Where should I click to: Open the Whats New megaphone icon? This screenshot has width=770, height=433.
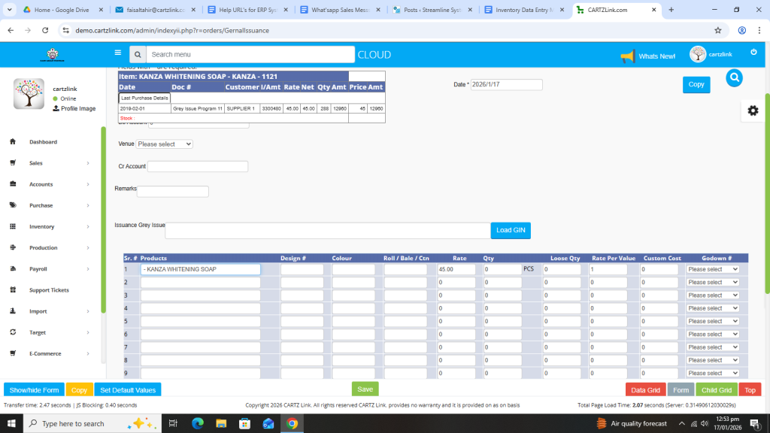click(x=627, y=56)
